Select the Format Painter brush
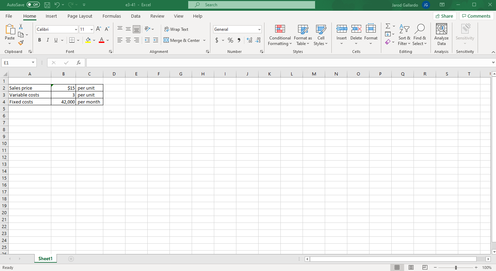 tap(21, 43)
